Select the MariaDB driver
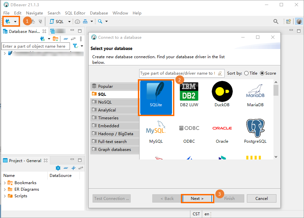Screen dimensions: 304x218 coord(255,95)
